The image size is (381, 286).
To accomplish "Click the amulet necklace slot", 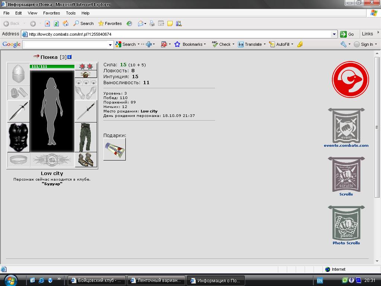I will tap(86, 74).
